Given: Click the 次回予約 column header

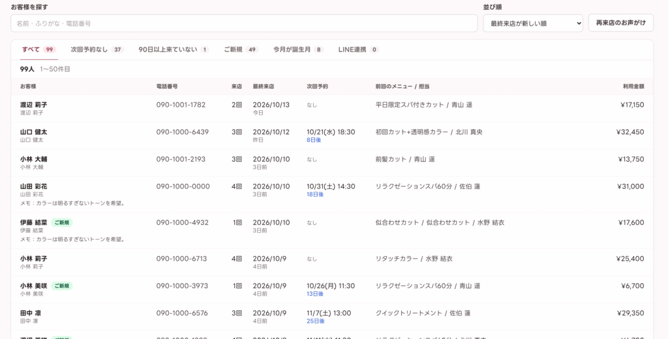Looking at the screenshot, I should point(318,87).
